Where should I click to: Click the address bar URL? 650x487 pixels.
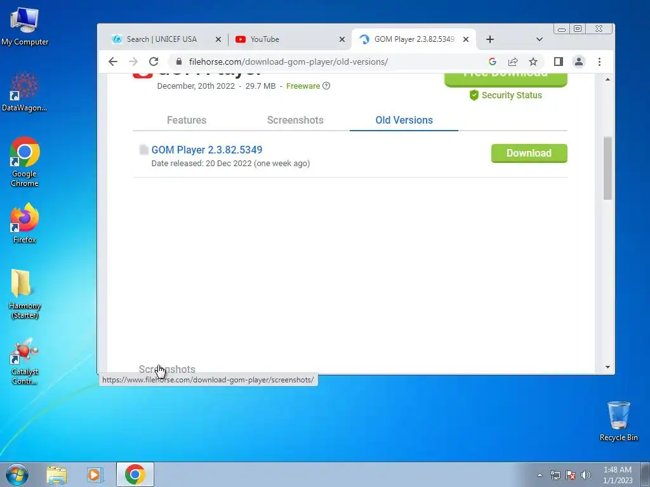tap(289, 62)
